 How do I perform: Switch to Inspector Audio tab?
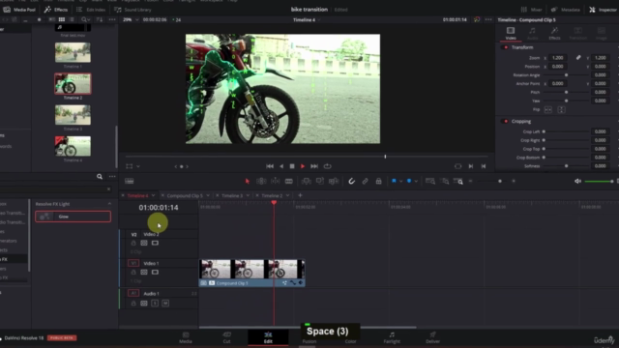point(533,33)
